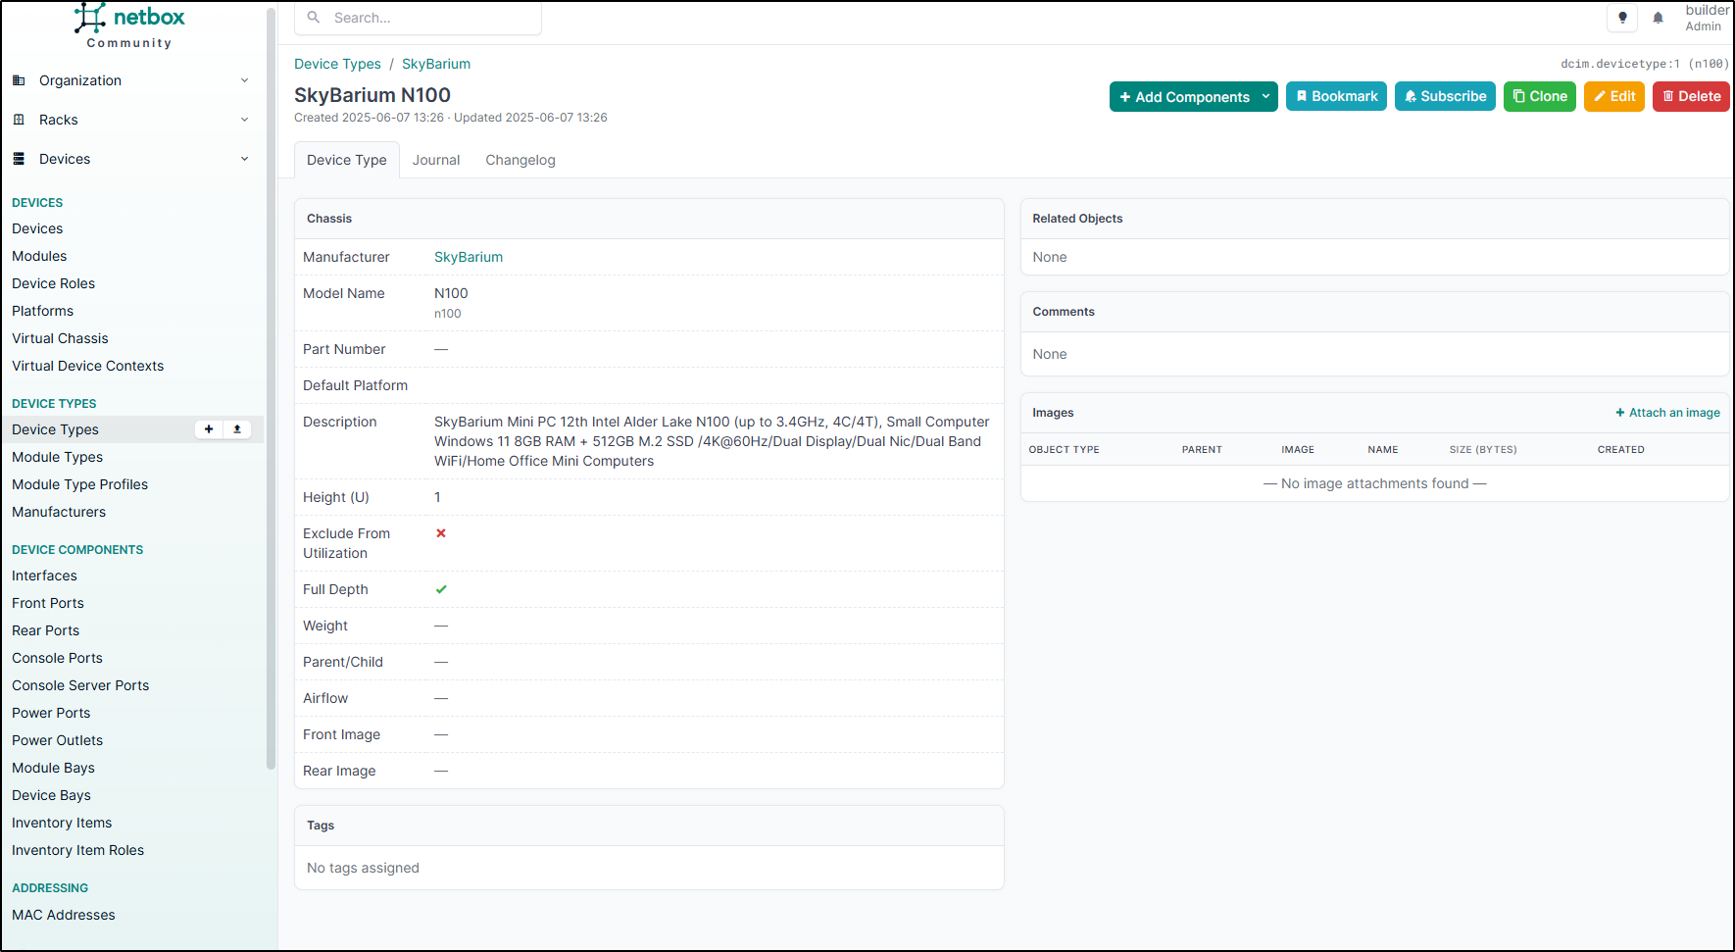
Task: Click the plus icon beside Device Types
Action: coord(209,429)
